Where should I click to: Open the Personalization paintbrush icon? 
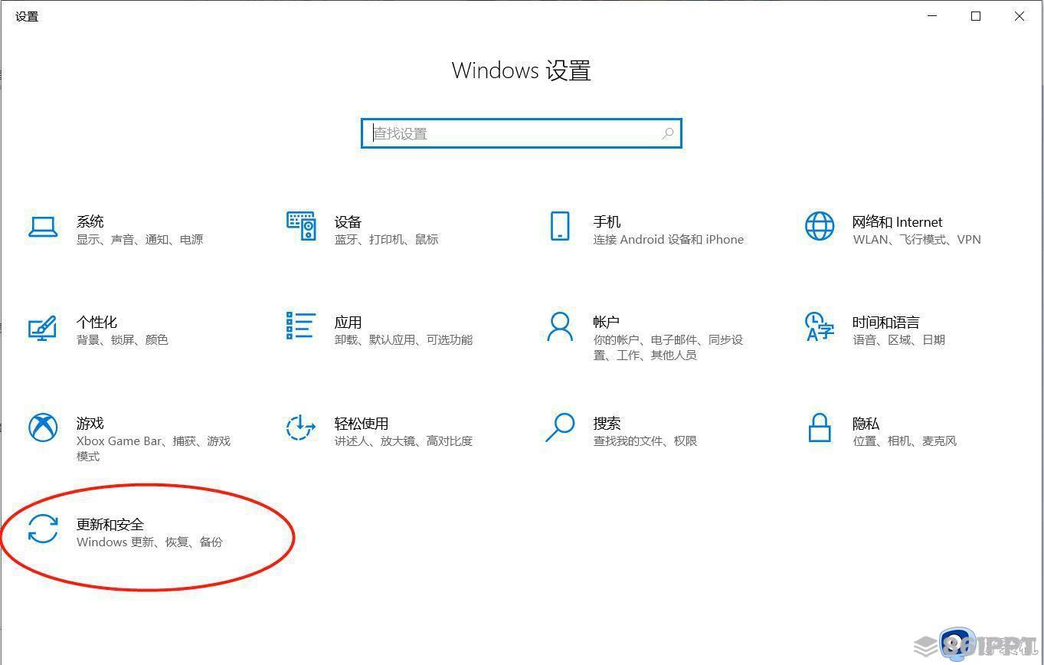click(x=43, y=327)
